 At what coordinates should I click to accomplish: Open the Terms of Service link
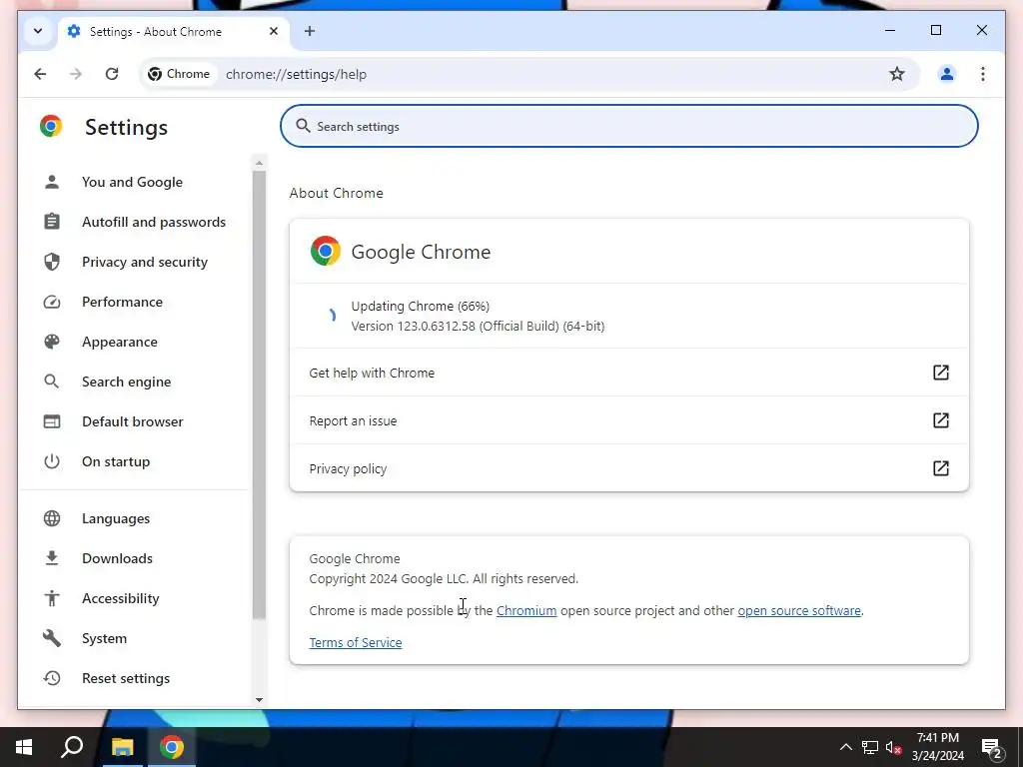pos(356,643)
